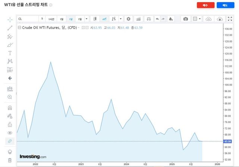Viewport: 239px width, 167px height.
Task: Click the opening price value 63.95
Action: coord(97,28)
